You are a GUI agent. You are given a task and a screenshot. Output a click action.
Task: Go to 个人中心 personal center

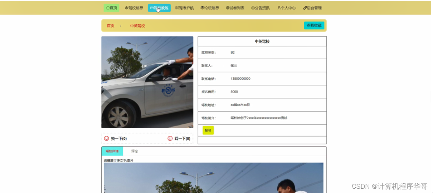click(x=286, y=8)
